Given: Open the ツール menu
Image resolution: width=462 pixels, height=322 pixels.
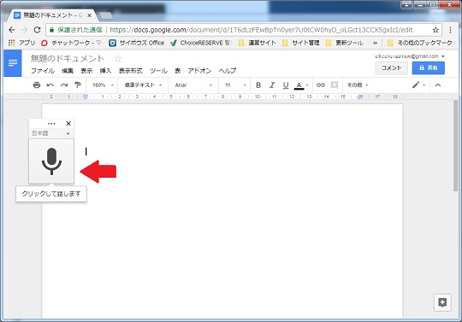Looking at the screenshot, I should coord(158,71).
